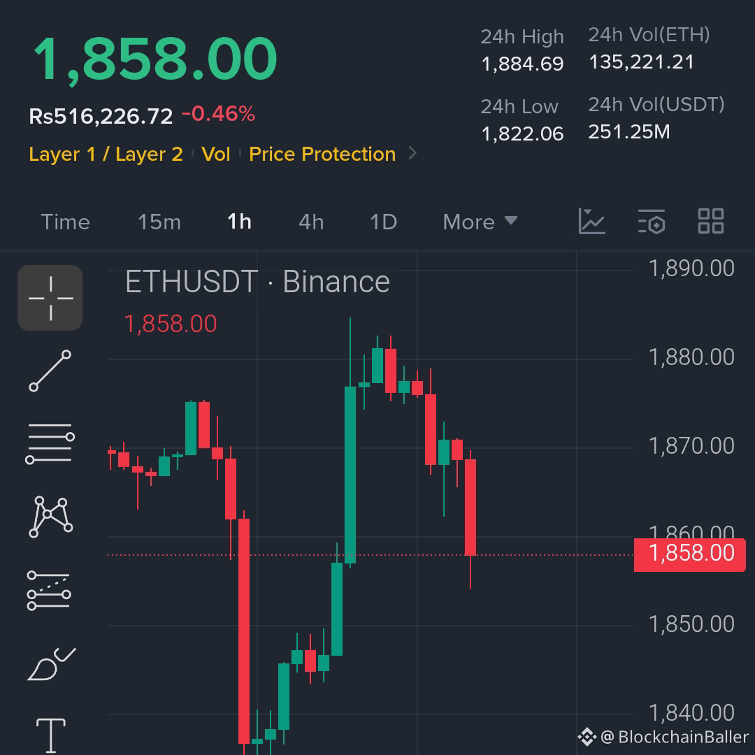Expand the More timeframes dropdown
This screenshot has height=755, width=755.
pyautogui.click(x=480, y=222)
